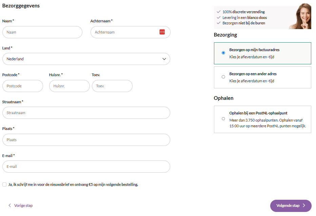Select Bezorgen op mijn factuuradres radio button
This screenshot has height=216, width=316.
coord(223,53)
